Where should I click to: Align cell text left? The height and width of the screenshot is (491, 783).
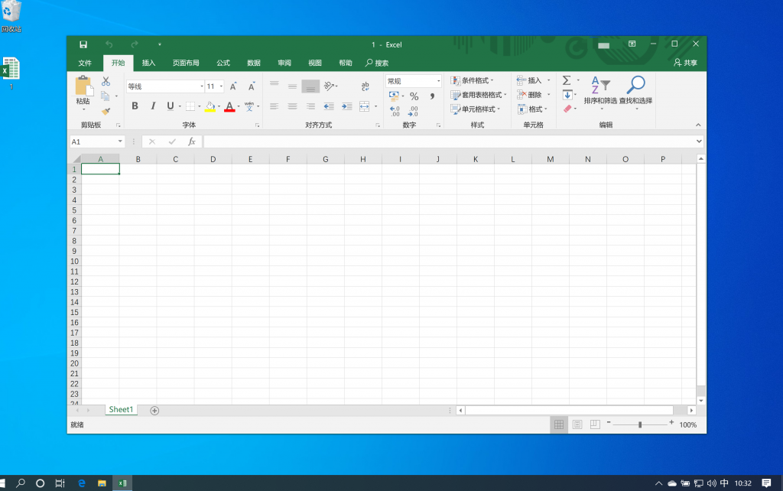click(x=275, y=106)
